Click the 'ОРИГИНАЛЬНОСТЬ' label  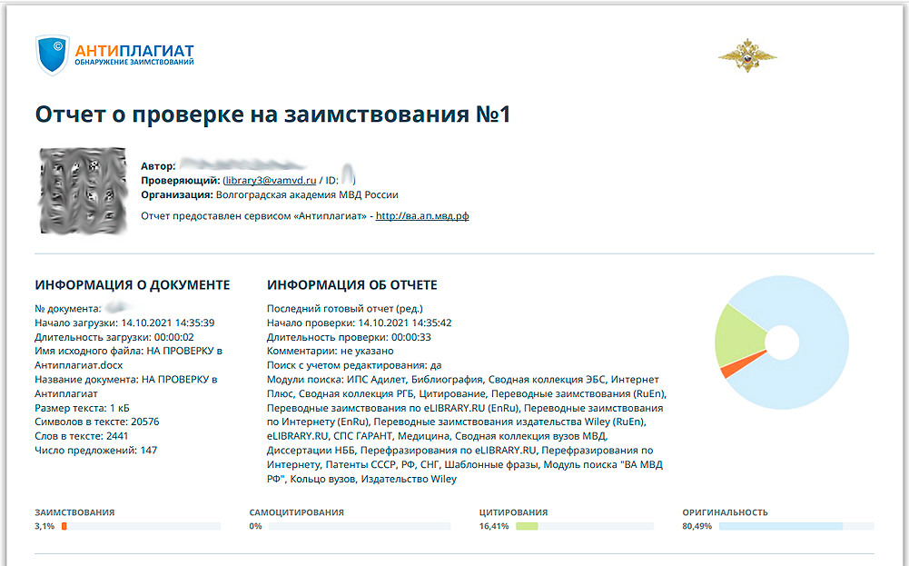coord(725,512)
